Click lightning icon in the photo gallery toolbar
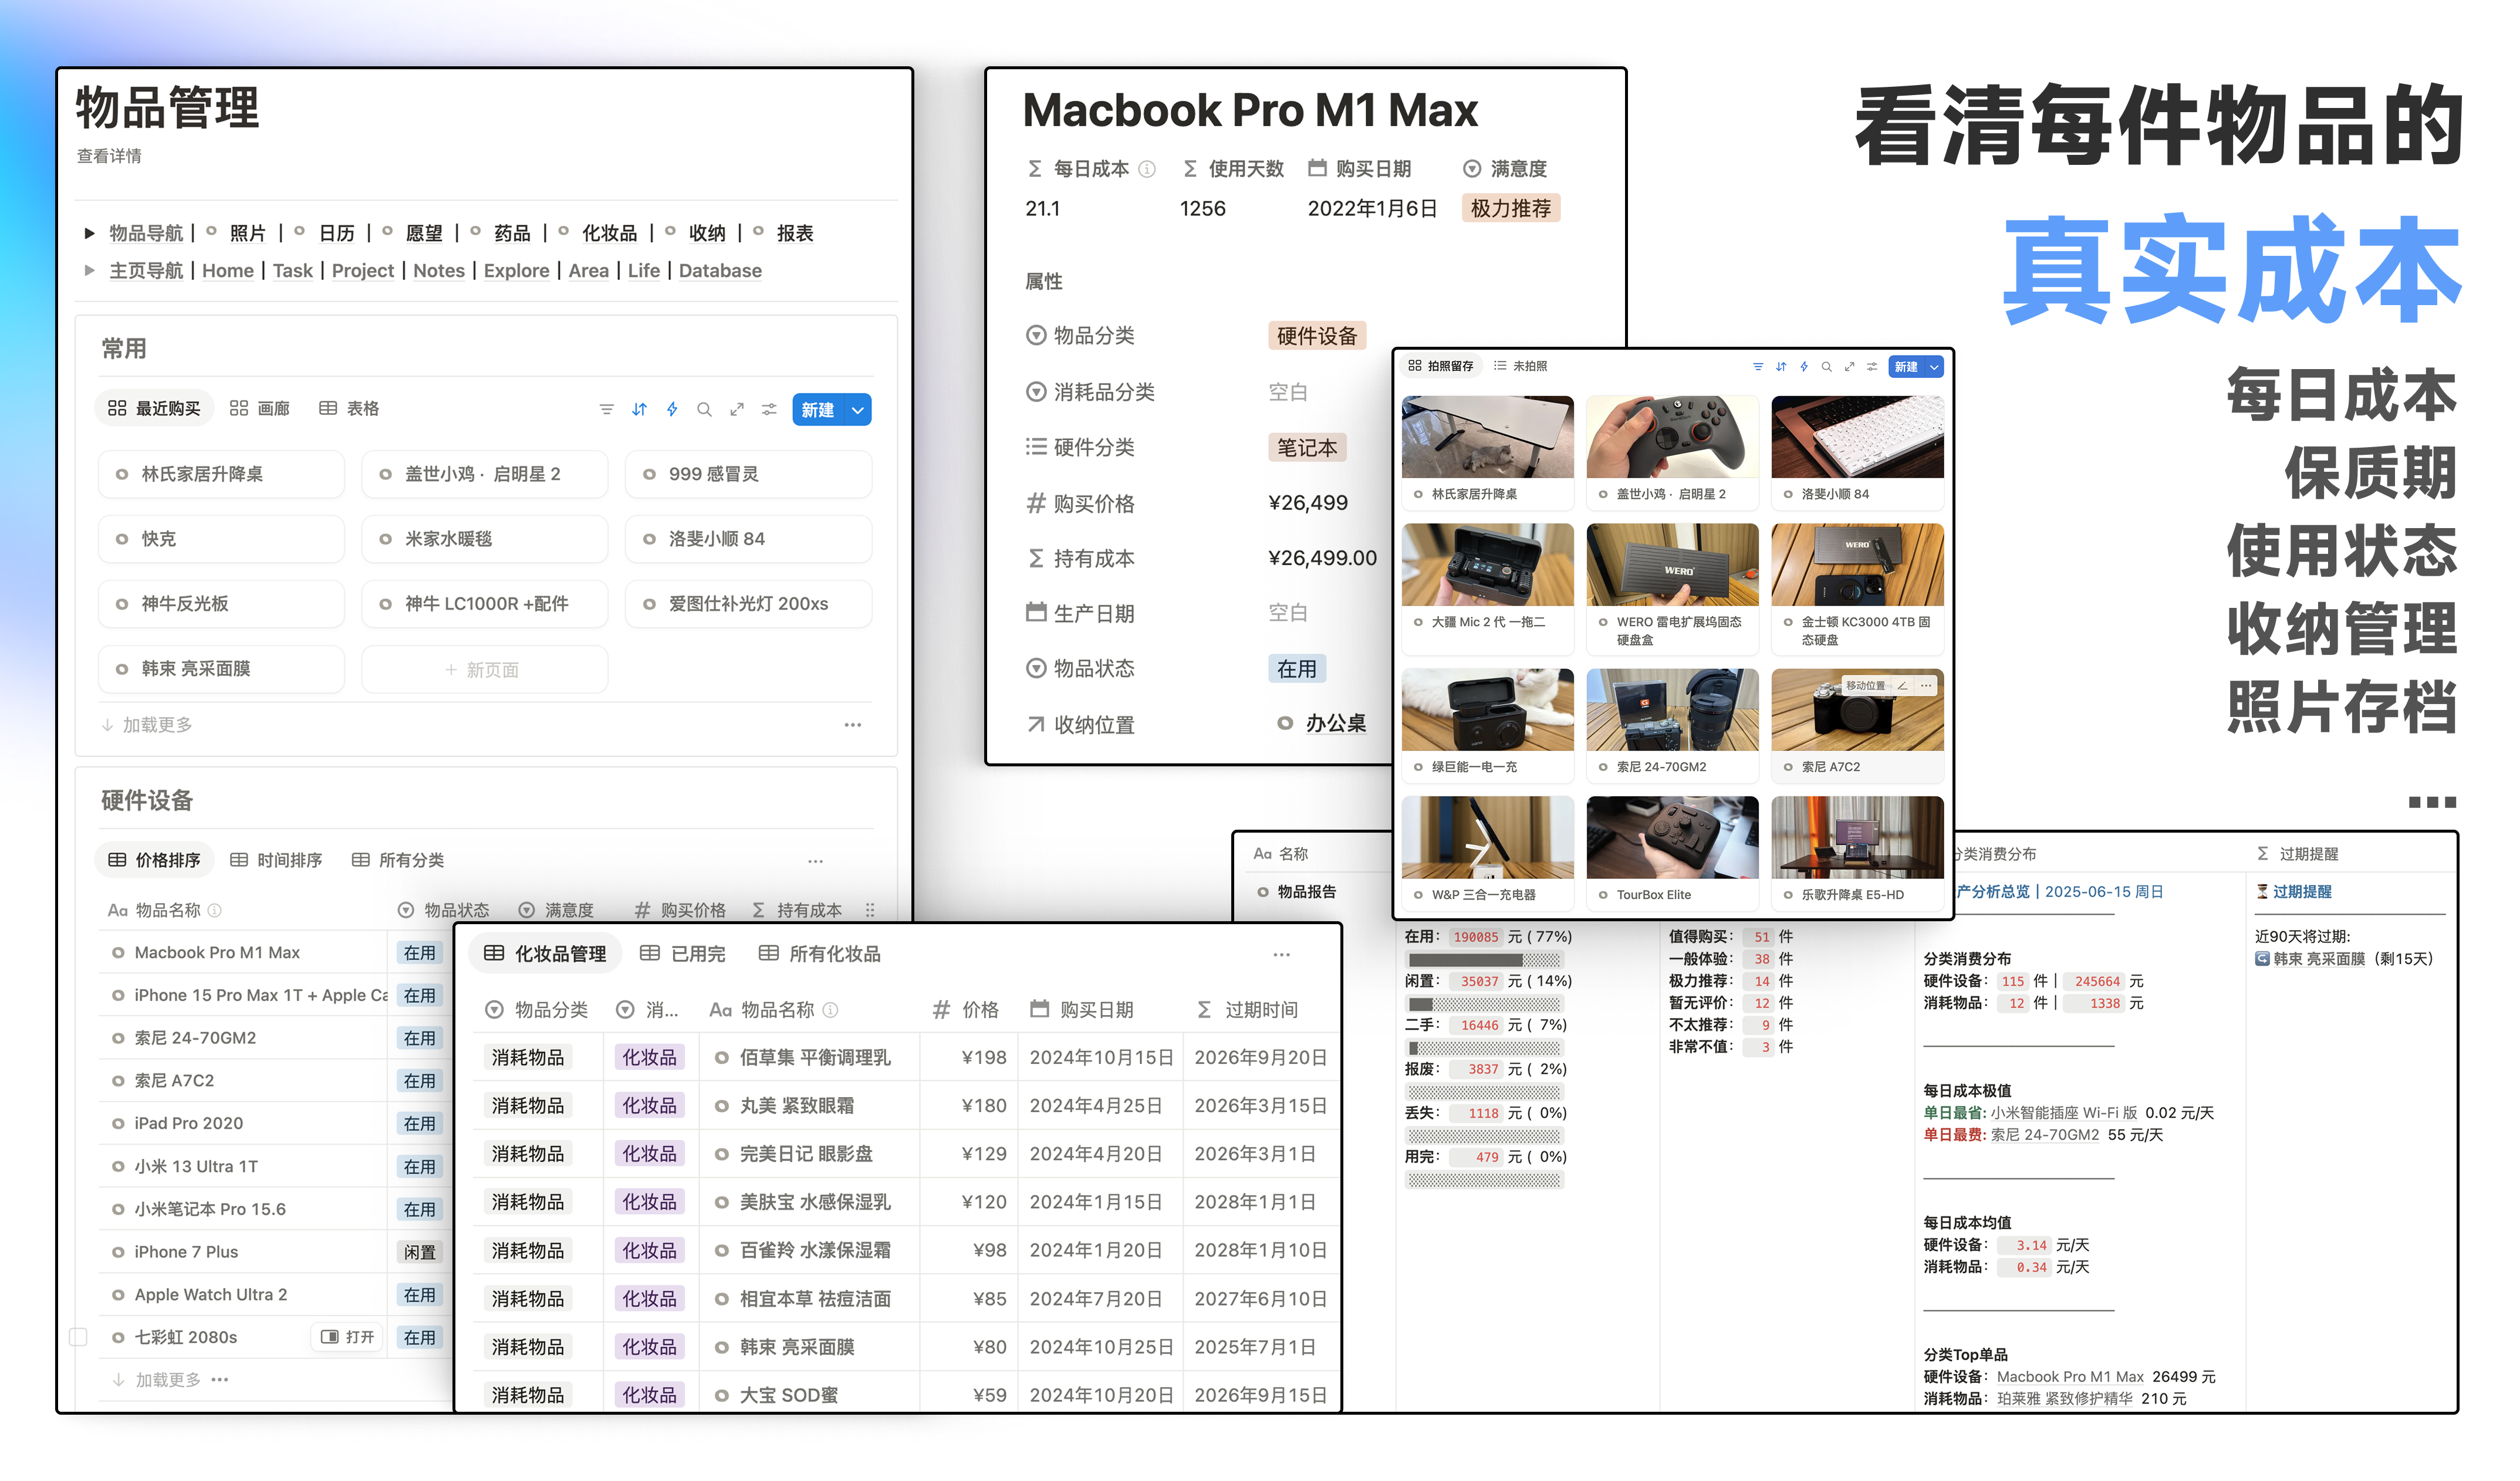2520x1481 pixels. pyautogui.click(x=1804, y=367)
